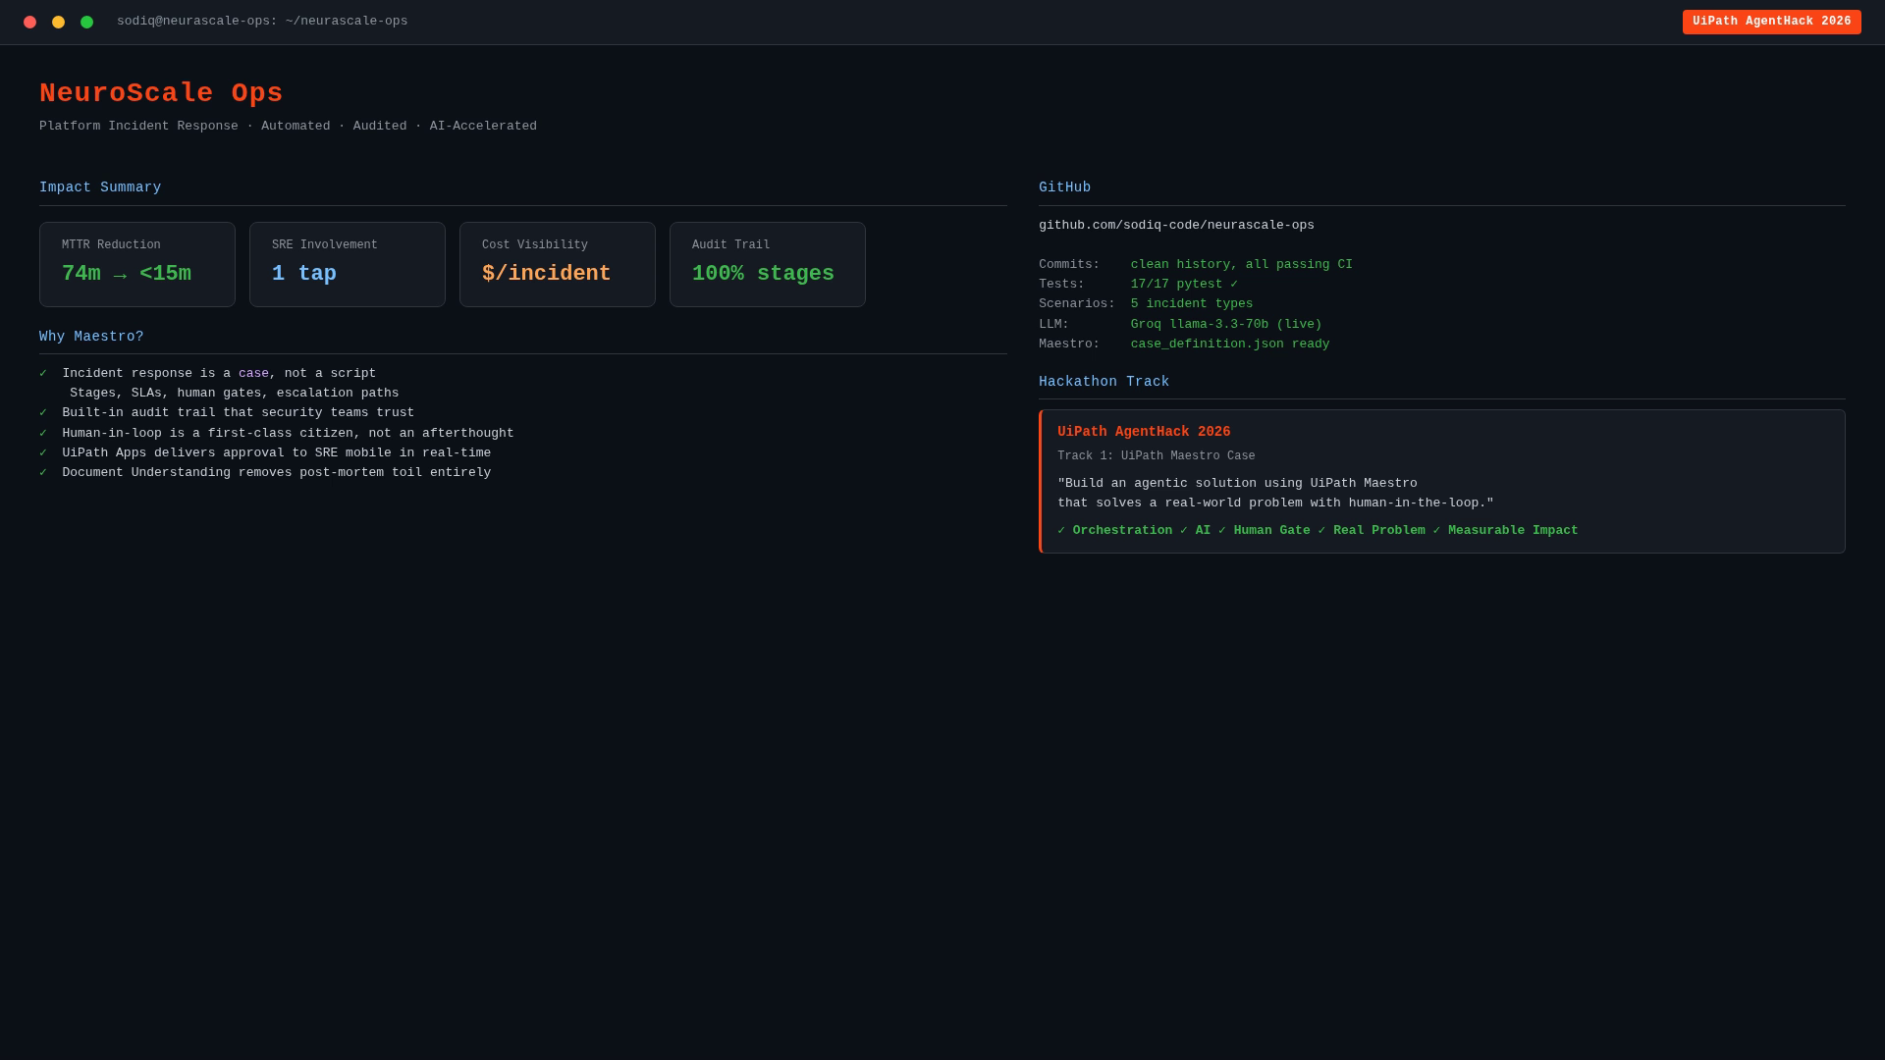The width and height of the screenshot is (1885, 1060).
Task: Click the Human Gate criterion
Action: point(1271,531)
